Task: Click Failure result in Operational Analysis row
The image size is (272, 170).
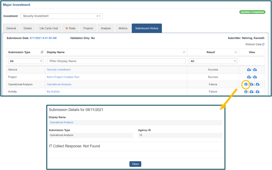Action: pyautogui.click(x=213, y=84)
